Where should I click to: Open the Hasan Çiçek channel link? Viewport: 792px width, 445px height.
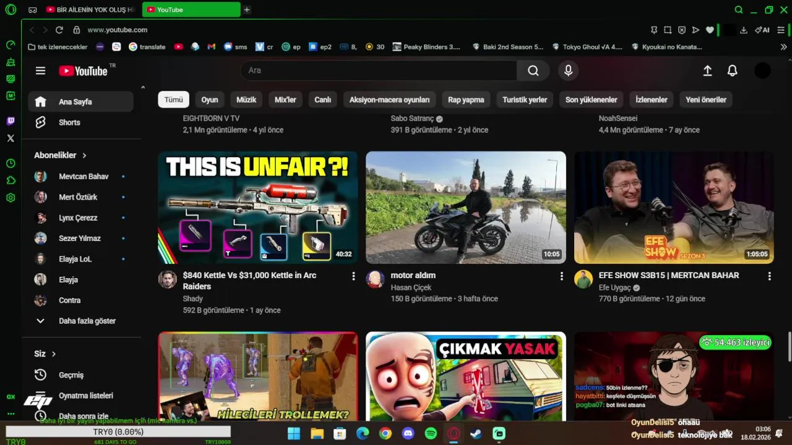[411, 287]
